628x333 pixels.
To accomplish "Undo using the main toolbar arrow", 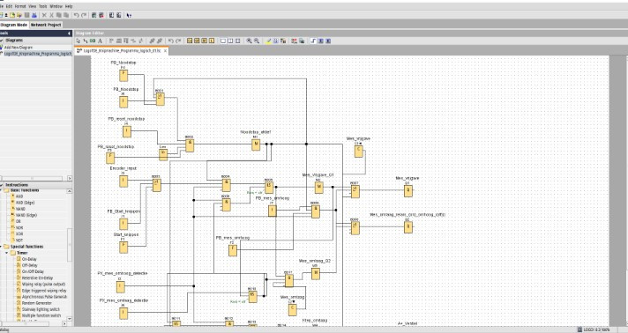I will [x=76, y=15].
